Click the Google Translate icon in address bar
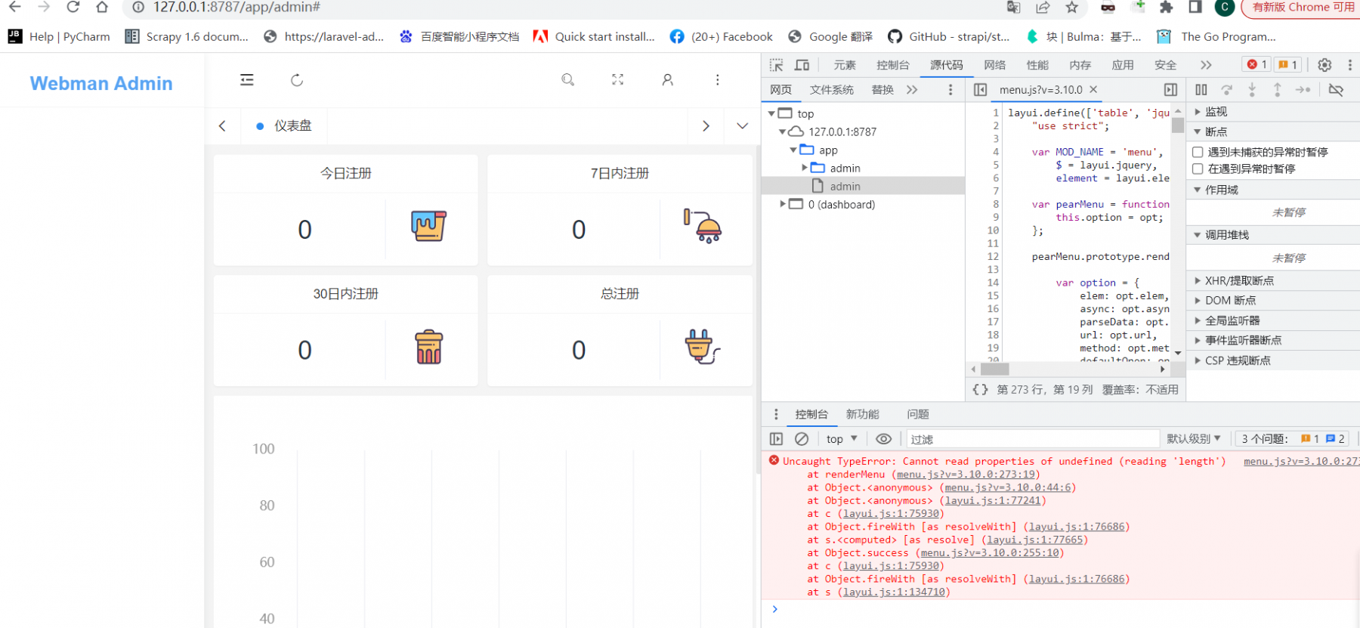 [x=1014, y=8]
